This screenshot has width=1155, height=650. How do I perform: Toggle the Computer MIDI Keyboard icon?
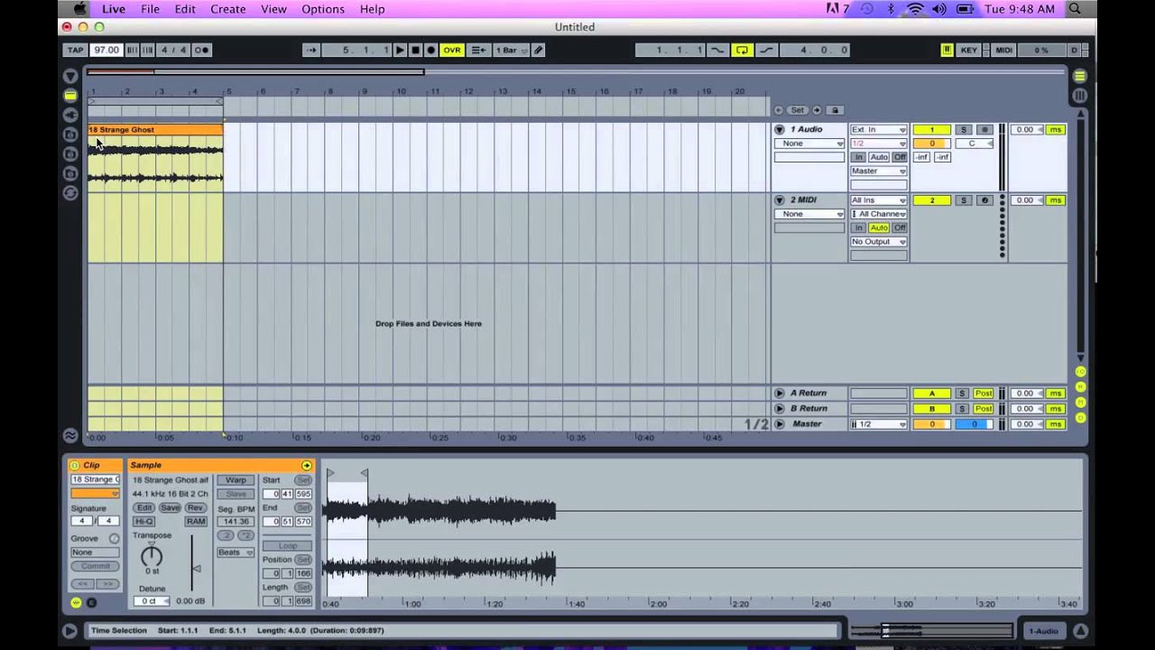[947, 50]
